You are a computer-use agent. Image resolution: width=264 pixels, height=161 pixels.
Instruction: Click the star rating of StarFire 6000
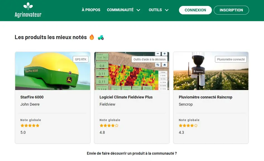tap(30, 126)
